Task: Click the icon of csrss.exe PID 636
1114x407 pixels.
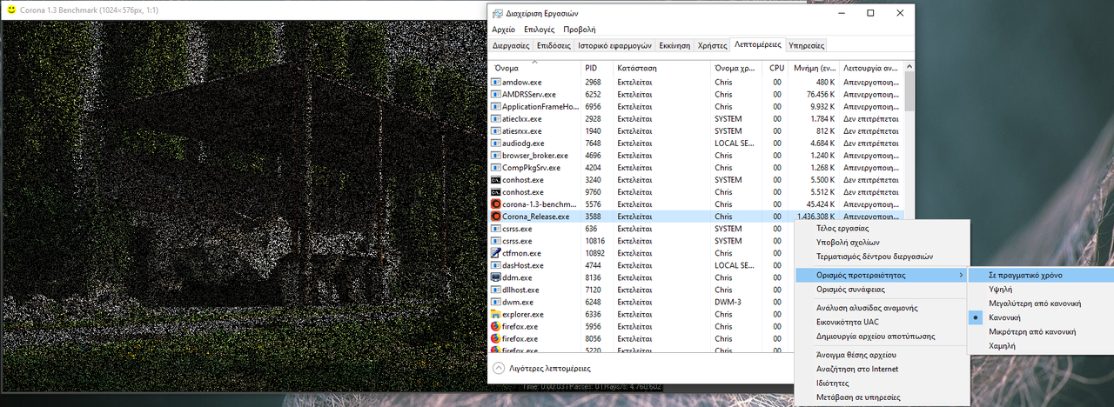Action: click(x=495, y=229)
